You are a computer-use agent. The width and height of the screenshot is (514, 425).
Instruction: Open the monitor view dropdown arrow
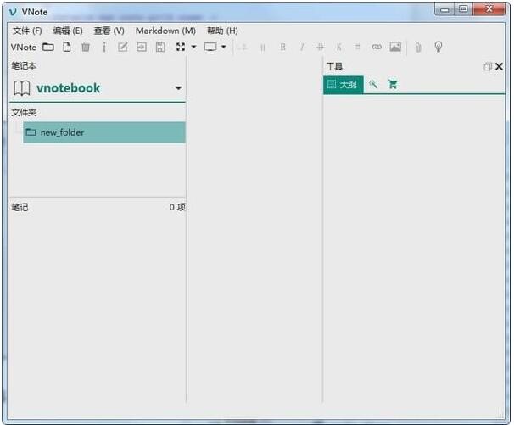click(x=224, y=48)
